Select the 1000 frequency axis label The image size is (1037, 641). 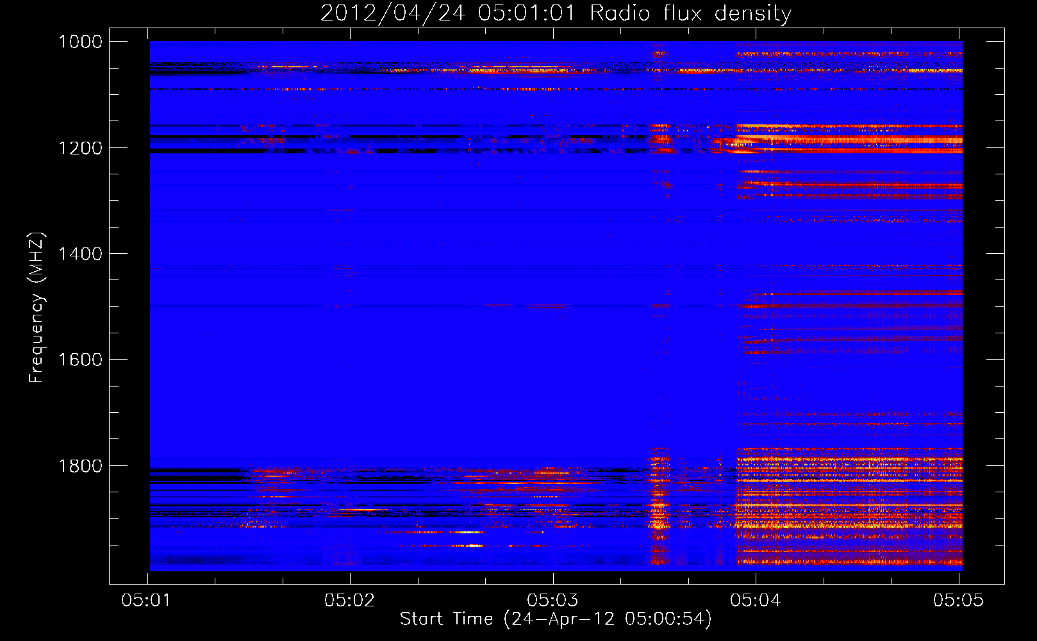coord(80,42)
